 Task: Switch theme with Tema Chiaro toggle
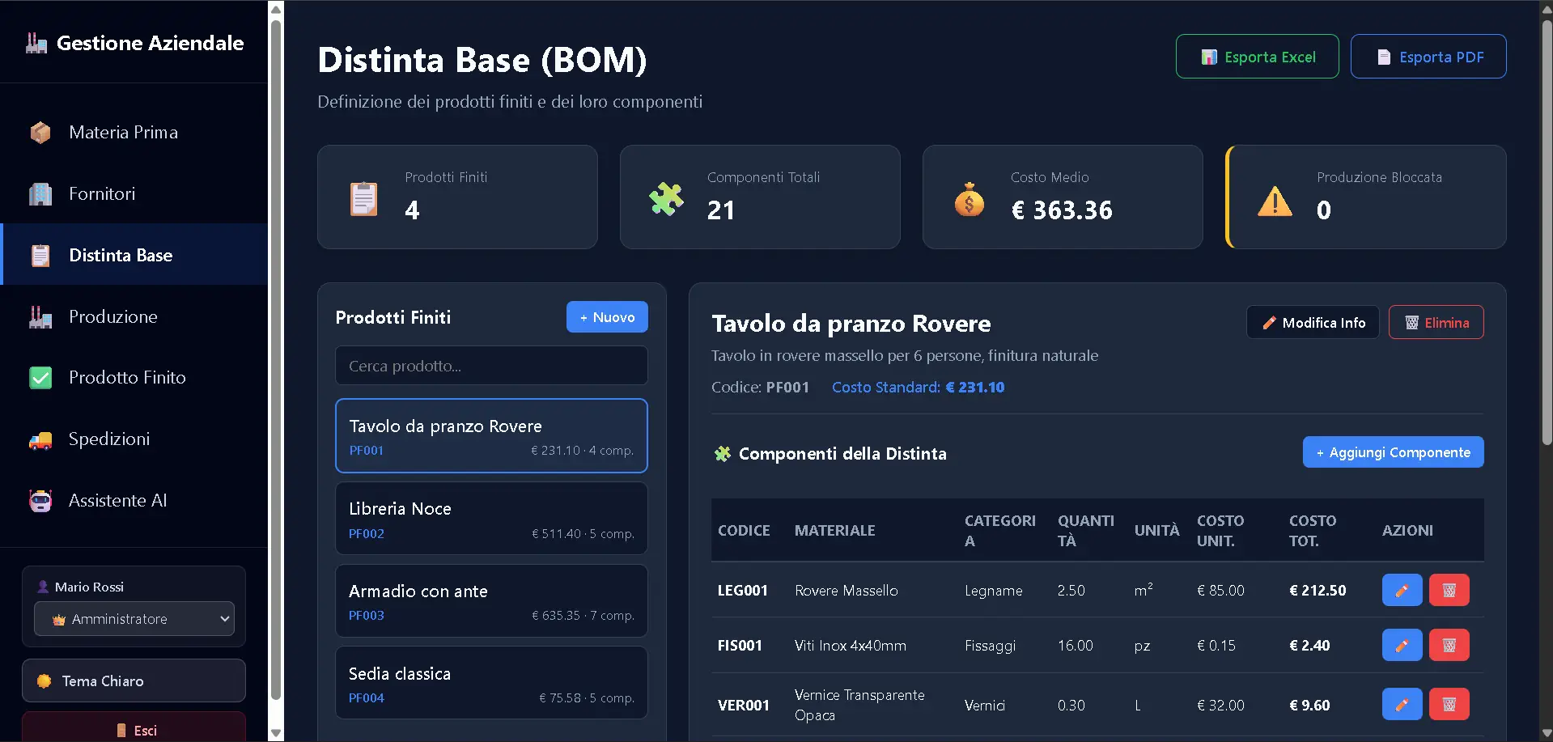(134, 681)
